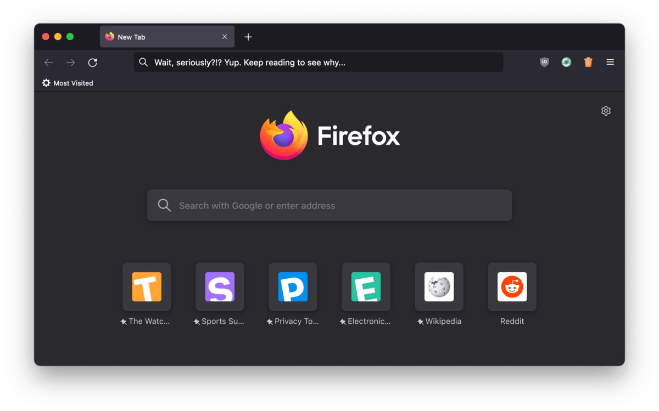The width and height of the screenshot is (659, 411).
Task: Click the magnifier icon in the address bar
Action: (143, 62)
